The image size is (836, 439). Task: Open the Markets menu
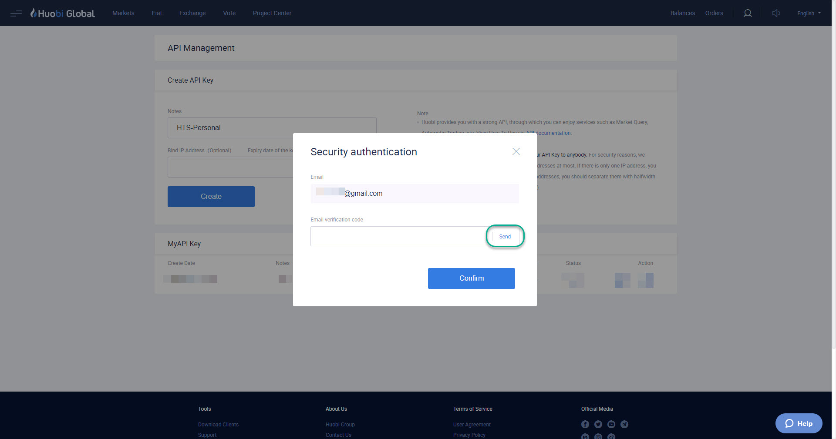point(123,13)
